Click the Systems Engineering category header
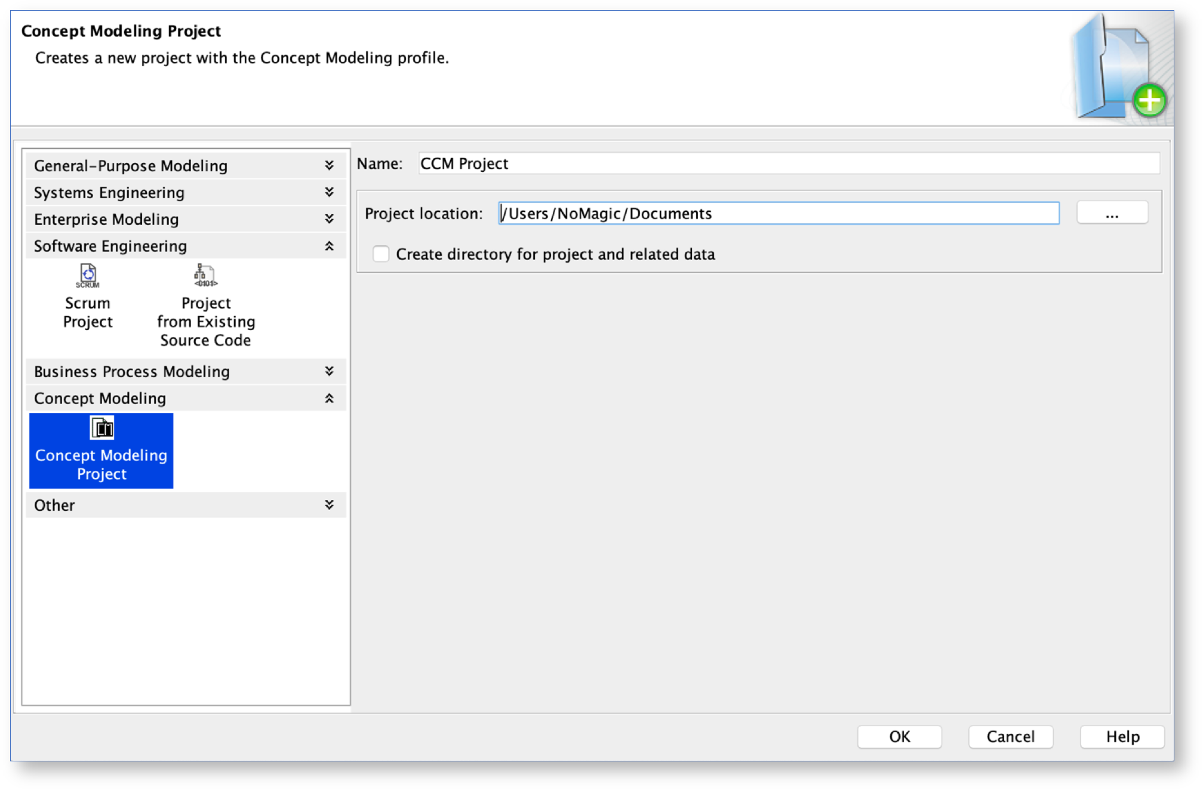This screenshot has height=790, width=1203. (109, 193)
